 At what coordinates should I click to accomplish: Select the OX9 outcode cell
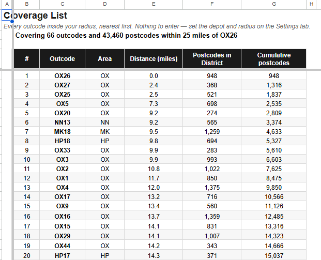tap(62, 206)
